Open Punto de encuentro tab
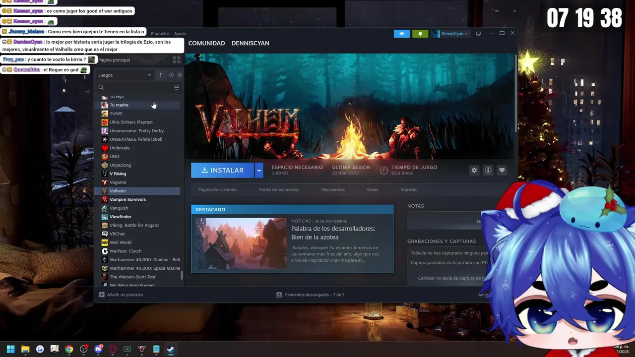The width and height of the screenshot is (635, 357). point(279,189)
